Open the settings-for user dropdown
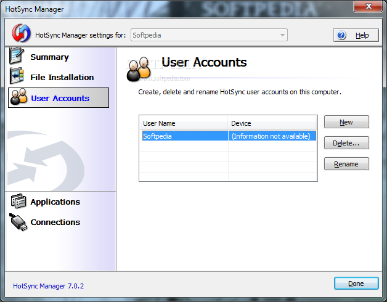This screenshot has width=387, height=302. [209, 35]
